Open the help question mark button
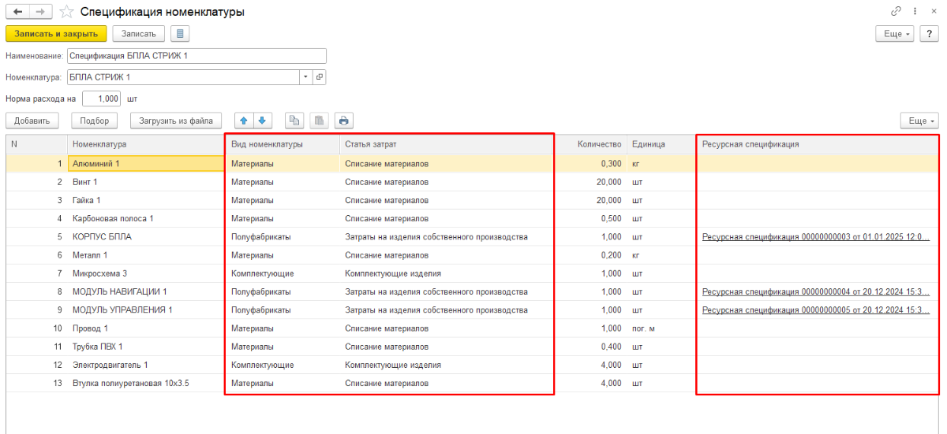This screenshot has width=947, height=434. [x=929, y=34]
